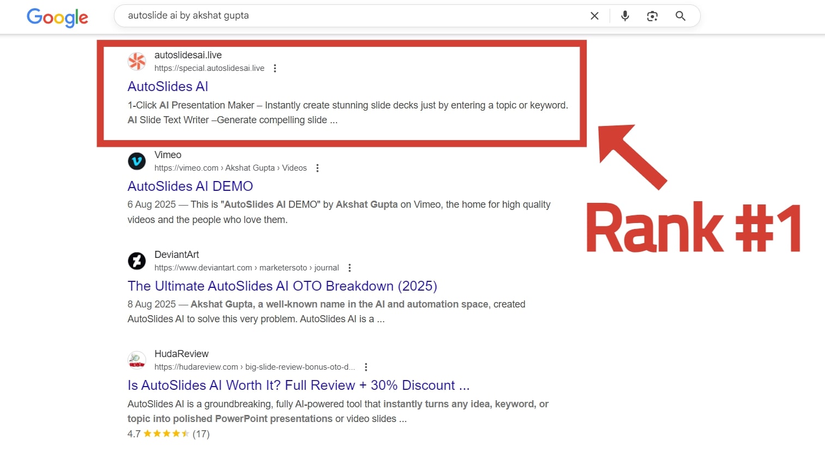This screenshot has width=825, height=464.
Task: Click the magnifying glass search button
Action: (x=680, y=16)
